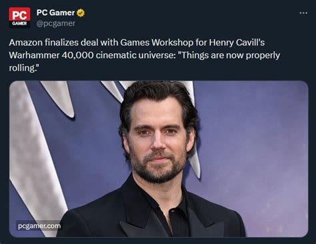Screen dimensions: 316x244
Task: Click Henry Cavill's name in the tweet
Action: coord(237,42)
